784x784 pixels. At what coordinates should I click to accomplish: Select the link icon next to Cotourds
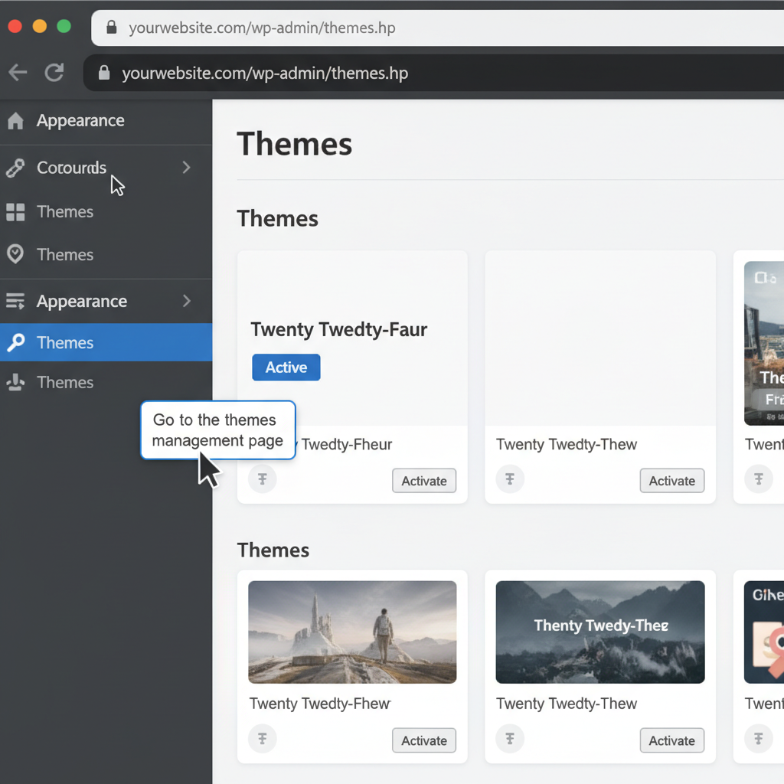(15, 168)
